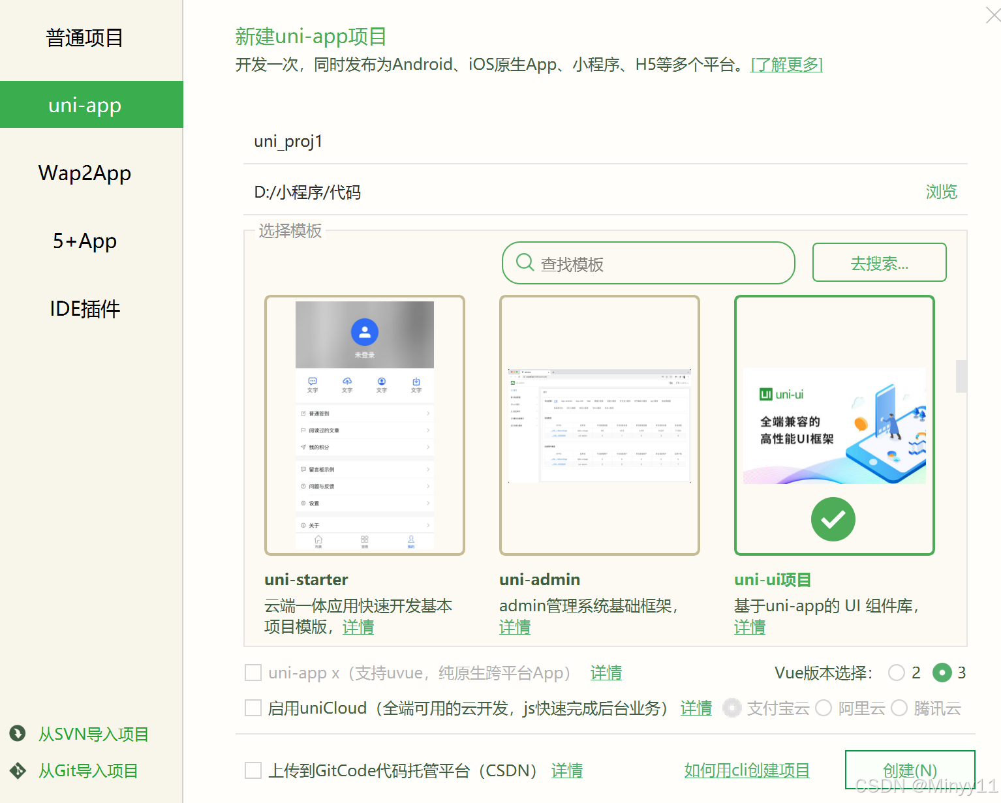Open 详情 link for uniCloud
Screen dimensions: 1001x803
[x=696, y=708]
